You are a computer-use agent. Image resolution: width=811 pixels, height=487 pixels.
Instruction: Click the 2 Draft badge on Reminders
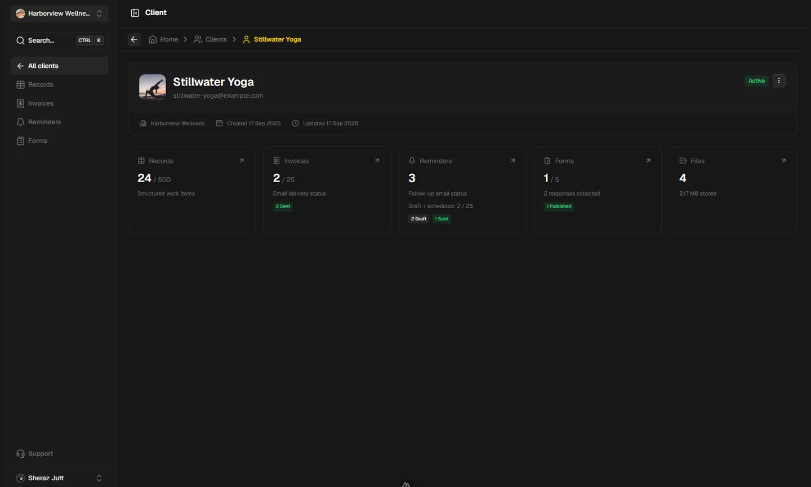click(418, 219)
